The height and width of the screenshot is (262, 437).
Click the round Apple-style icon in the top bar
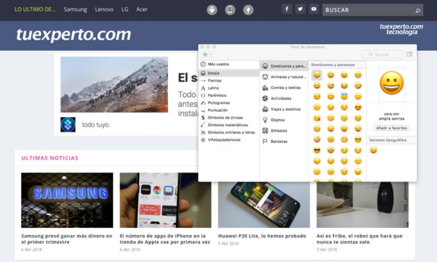point(248,10)
